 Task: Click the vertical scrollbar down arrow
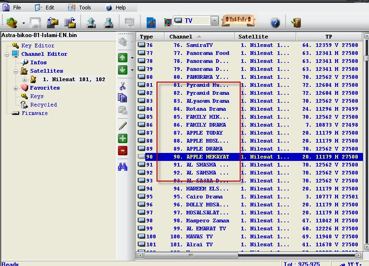tap(366, 247)
